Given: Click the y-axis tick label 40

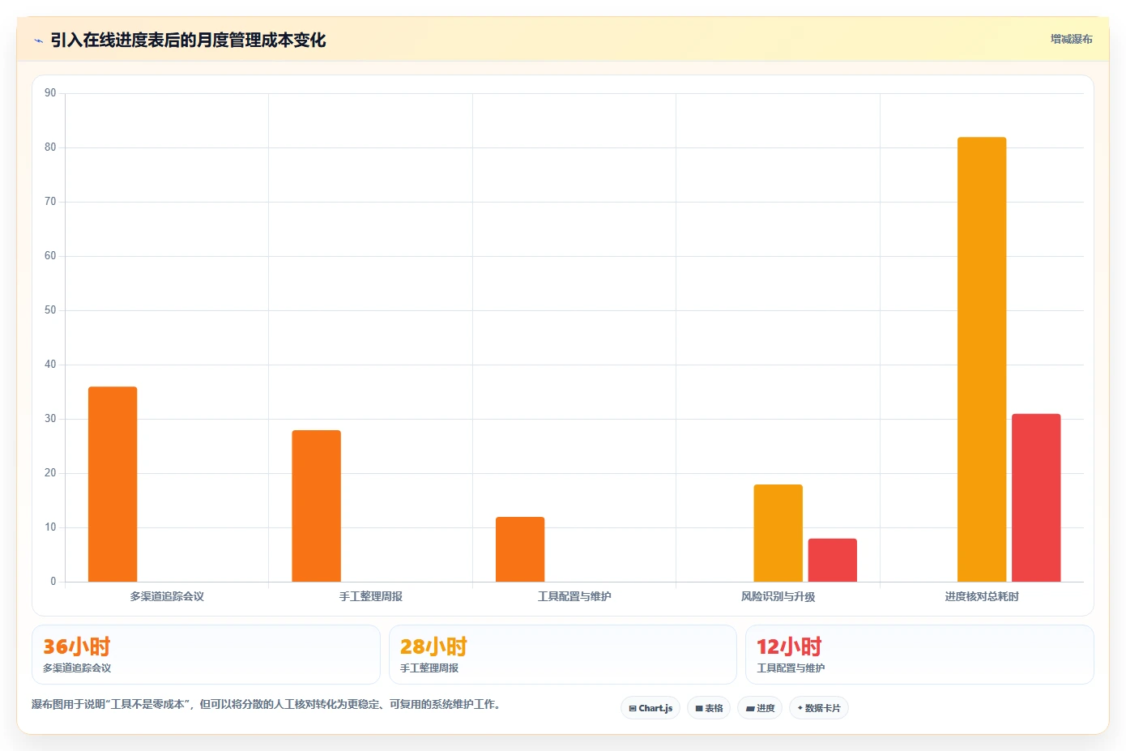Looking at the screenshot, I should (50, 365).
